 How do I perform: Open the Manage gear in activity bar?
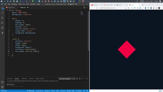point(2,87)
